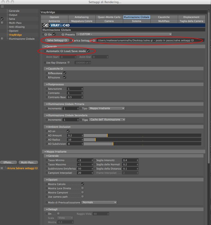The image size is (211, 225).
Task: Enable Mostra Luce Diretta checkbox
Action: click(x=83, y=188)
